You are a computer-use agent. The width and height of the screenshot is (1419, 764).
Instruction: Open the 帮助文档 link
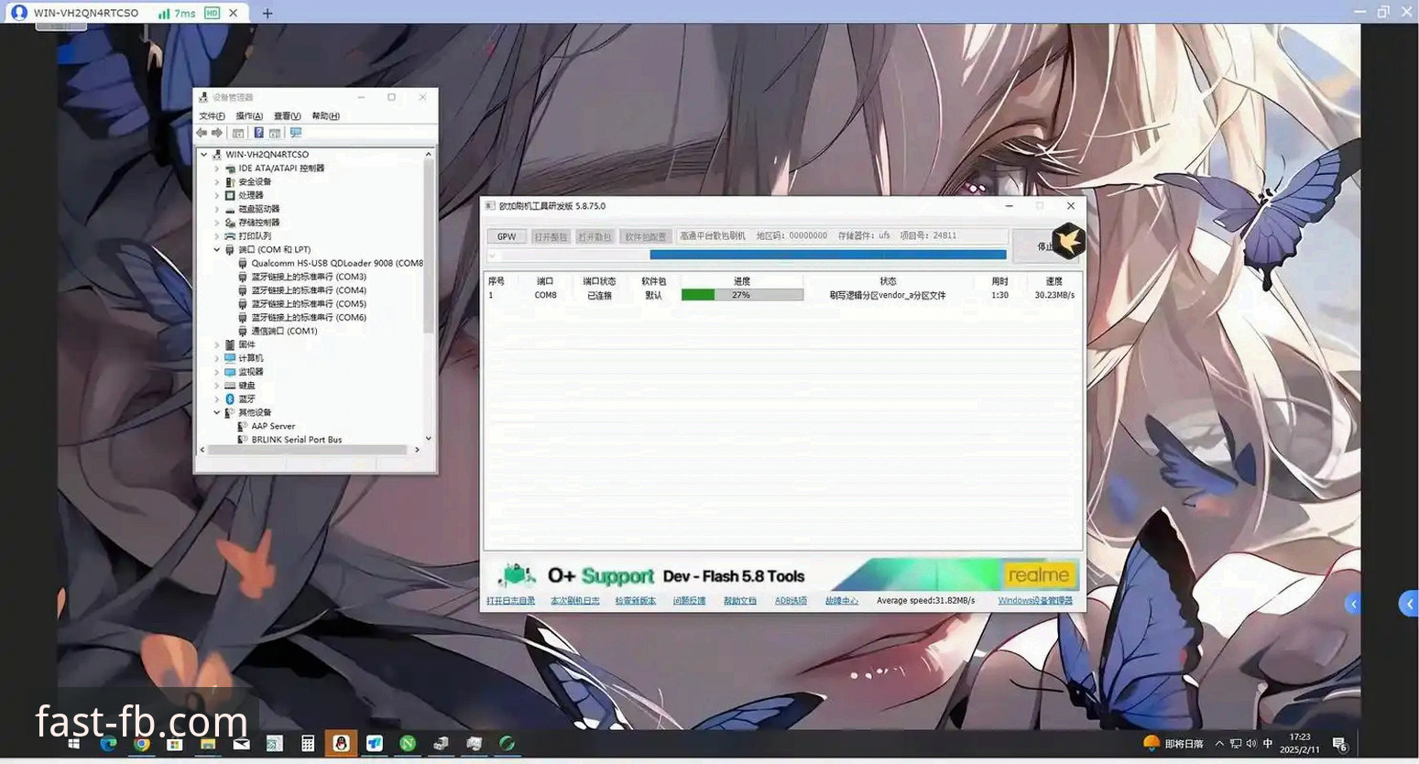point(740,601)
